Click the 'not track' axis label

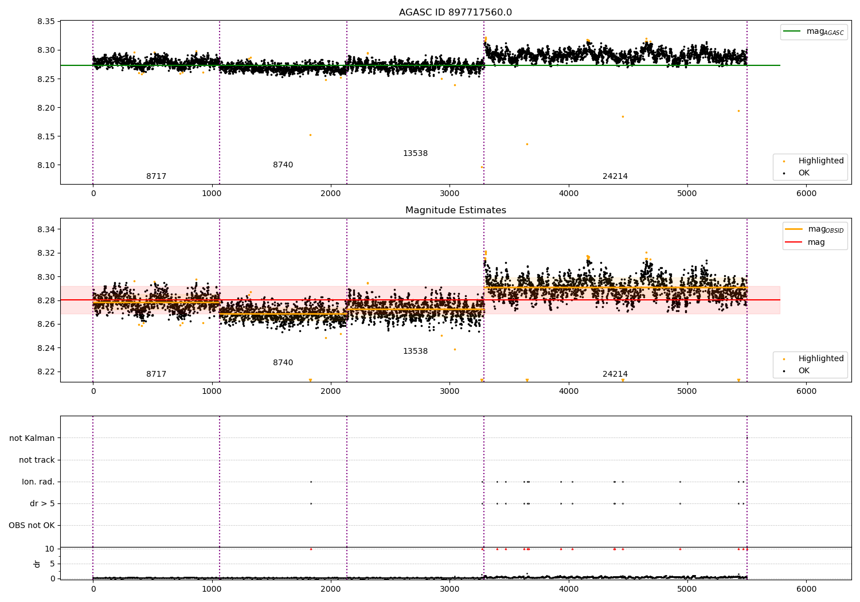click(x=37, y=460)
